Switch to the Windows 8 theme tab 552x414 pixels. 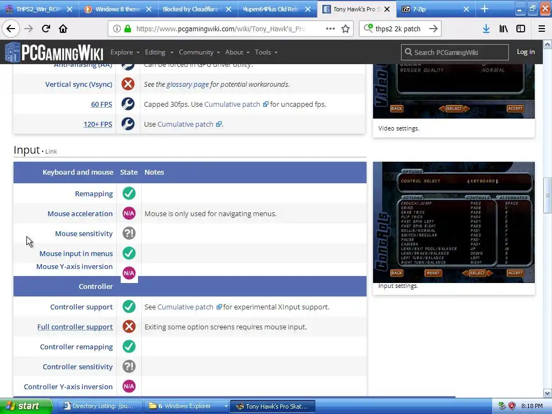point(118,9)
